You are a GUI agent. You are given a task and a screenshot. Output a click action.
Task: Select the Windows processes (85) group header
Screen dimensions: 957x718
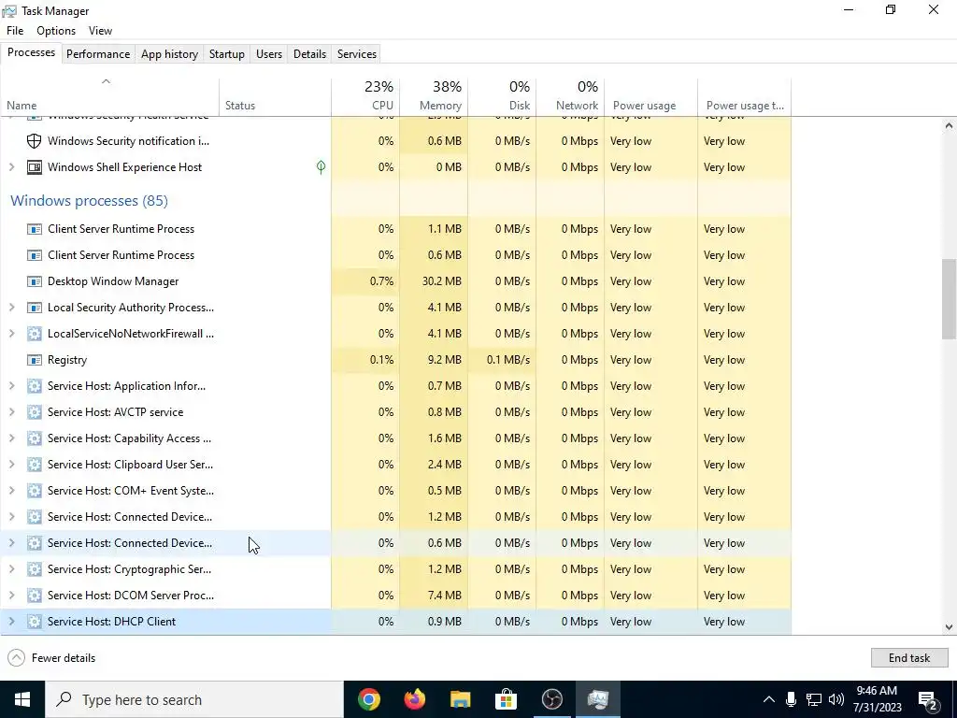[89, 200]
